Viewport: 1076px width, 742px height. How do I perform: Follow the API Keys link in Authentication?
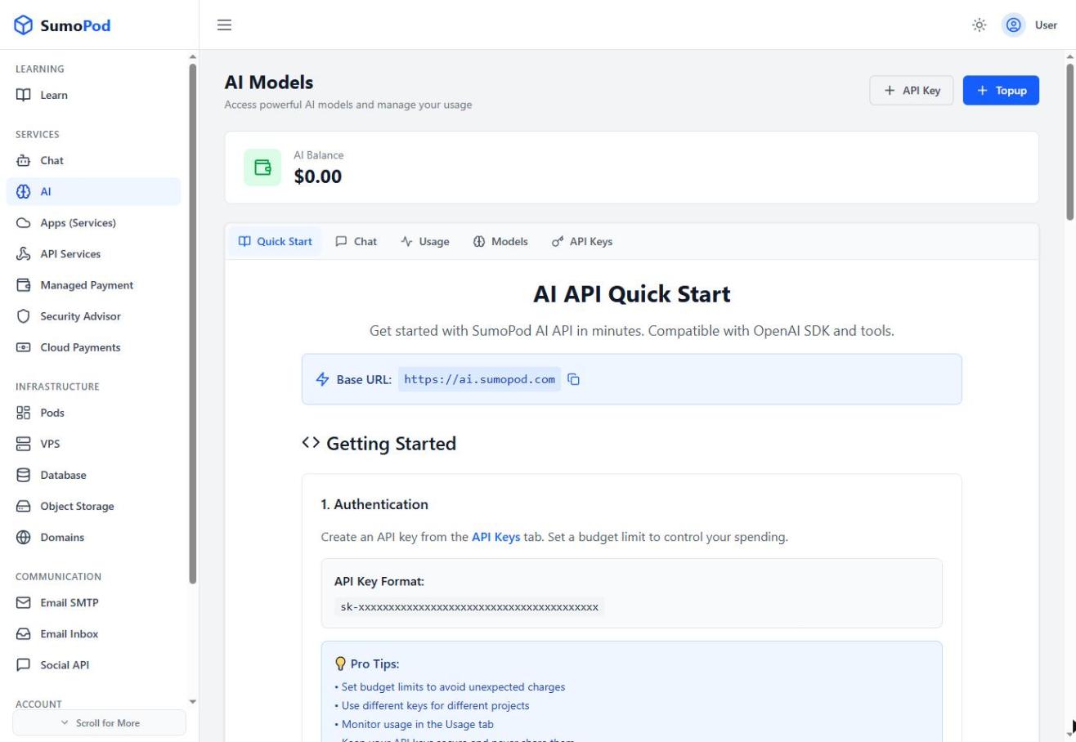(x=495, y=537)
